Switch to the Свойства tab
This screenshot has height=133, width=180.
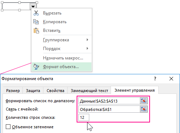[55, 91]
